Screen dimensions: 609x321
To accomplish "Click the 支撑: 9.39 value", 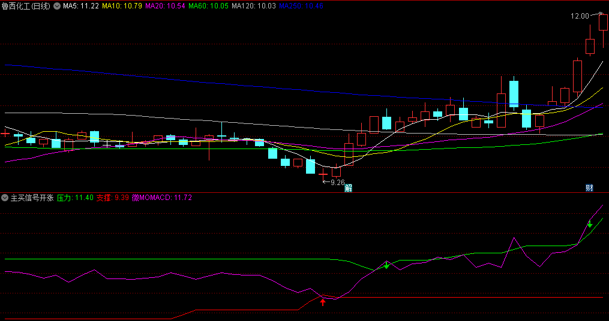I will point(113,198).
